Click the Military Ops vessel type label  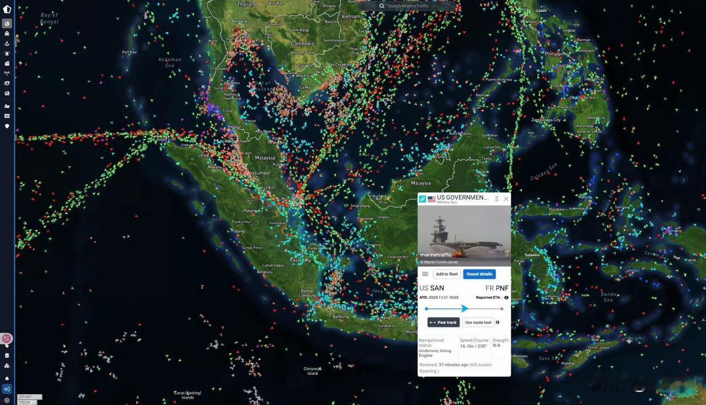(447, 203)
